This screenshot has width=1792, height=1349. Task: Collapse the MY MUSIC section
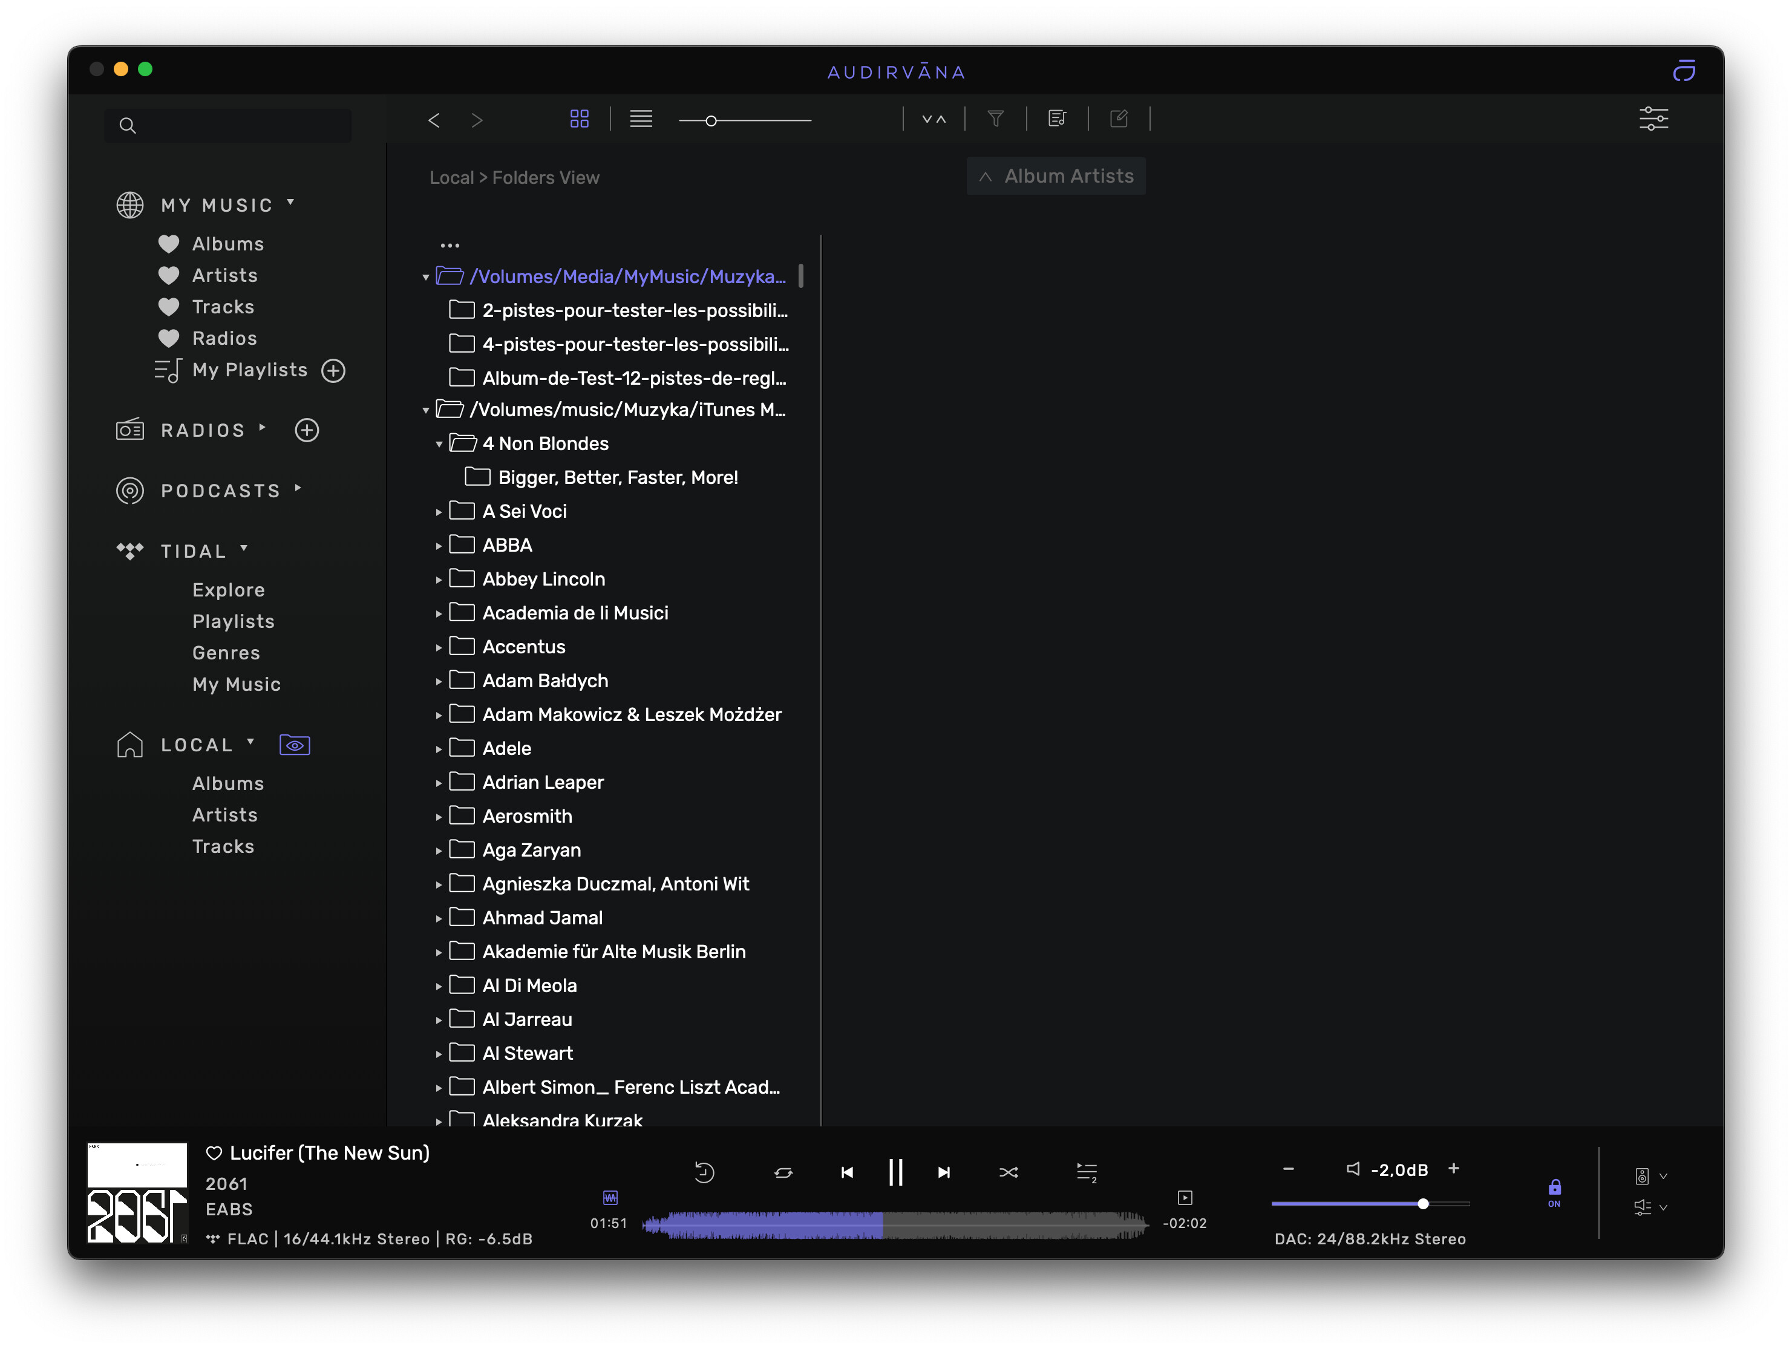coord(291,203)
